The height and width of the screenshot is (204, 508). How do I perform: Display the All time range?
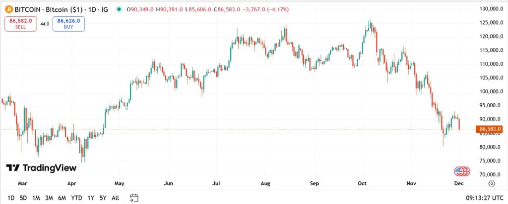point(115,198)
